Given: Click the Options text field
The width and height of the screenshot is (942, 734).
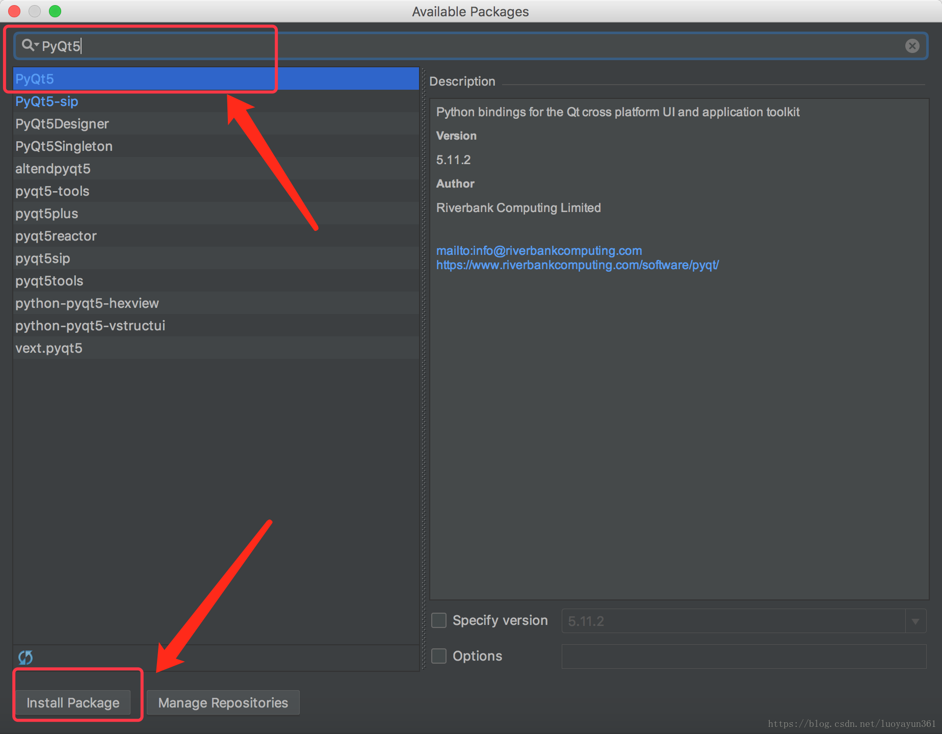Looking at the screenshot, I should tap(744, 656).
